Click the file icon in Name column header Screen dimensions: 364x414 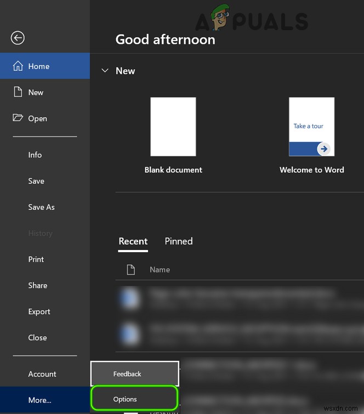coord(131,270)
